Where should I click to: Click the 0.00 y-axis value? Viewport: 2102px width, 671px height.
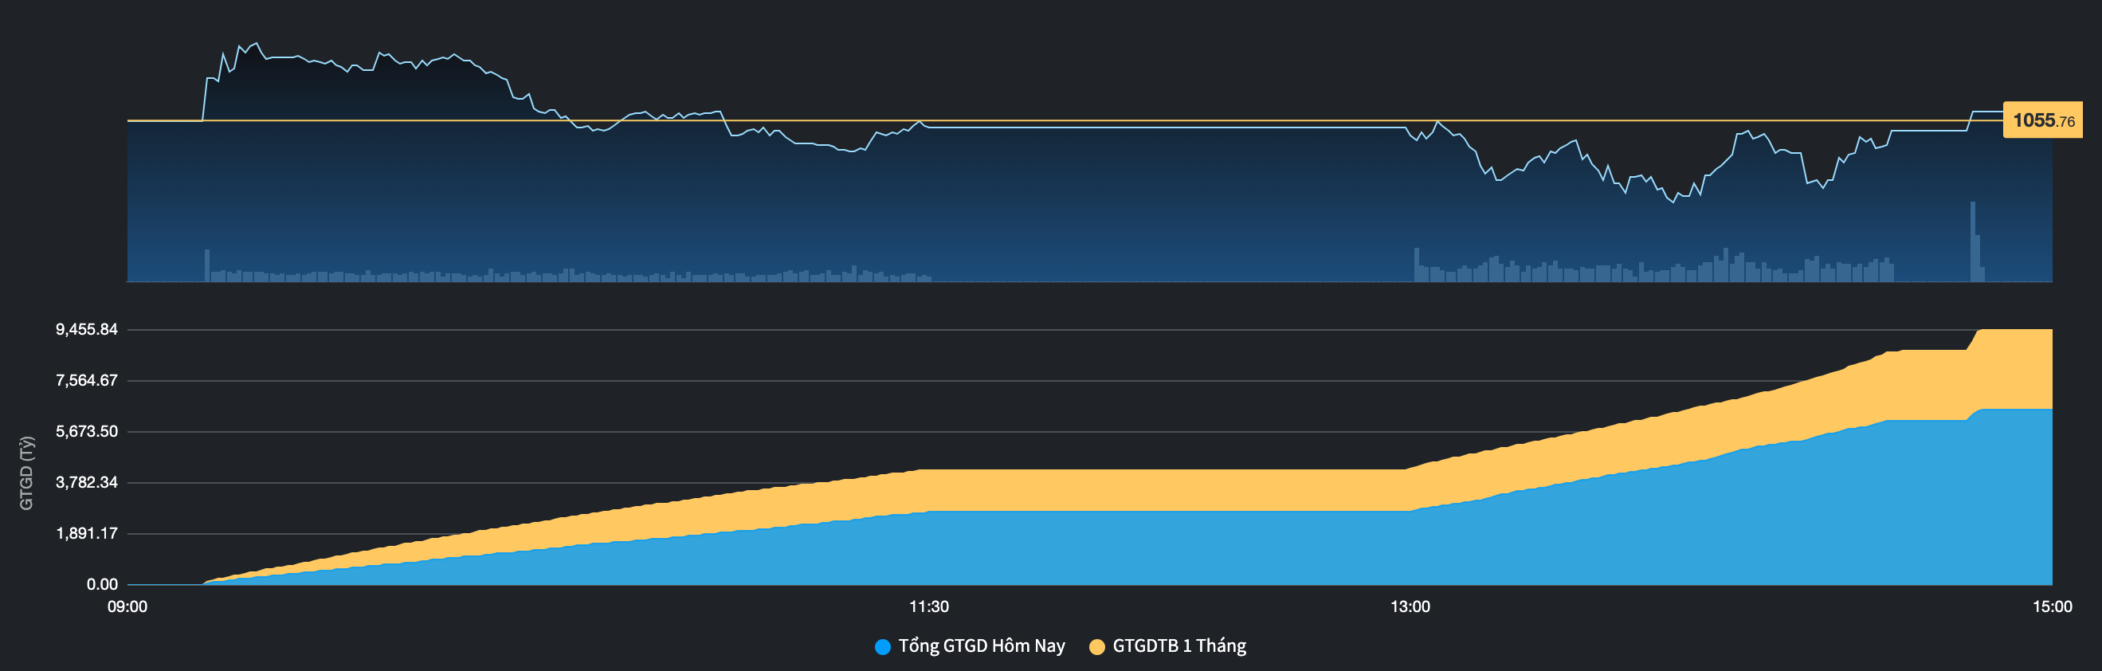tap(102, 584)
